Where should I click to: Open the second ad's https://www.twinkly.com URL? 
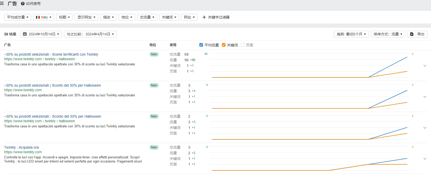[23, 90]
